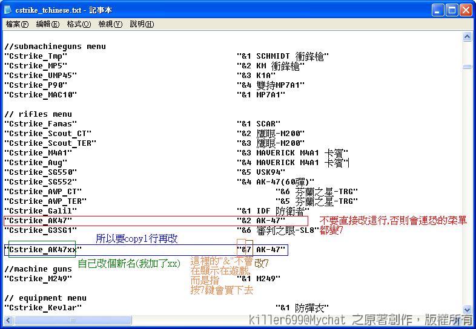The image size is (476, 329).
Task: Place cursor on "Cstrike_AK47xx" text
Action: (x=43, y=250)
